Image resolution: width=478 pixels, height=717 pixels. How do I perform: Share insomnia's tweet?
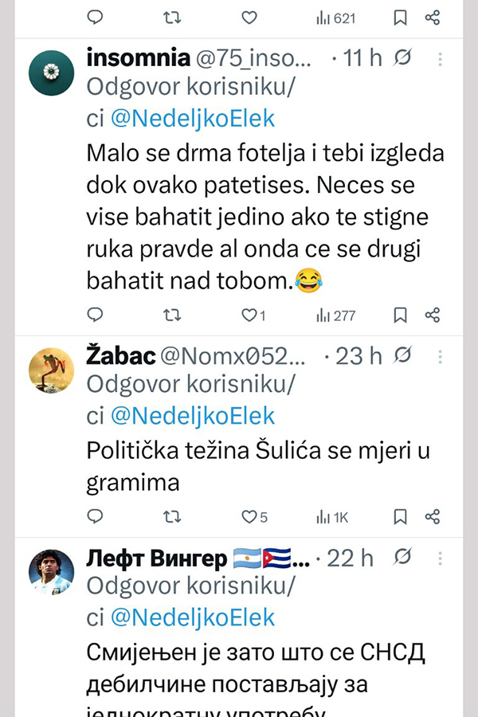[433, 315]
